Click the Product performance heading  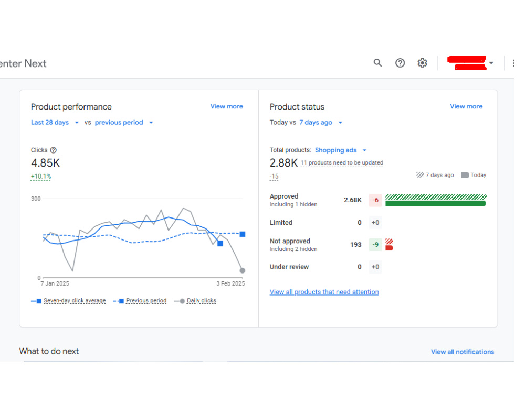[x=71, y=106]
